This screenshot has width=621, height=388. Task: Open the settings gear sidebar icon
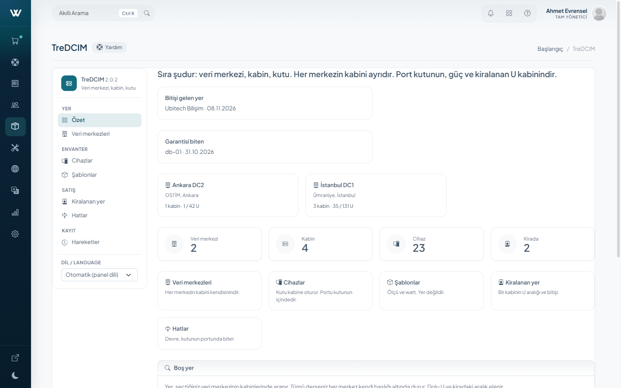tap(15, 234)
